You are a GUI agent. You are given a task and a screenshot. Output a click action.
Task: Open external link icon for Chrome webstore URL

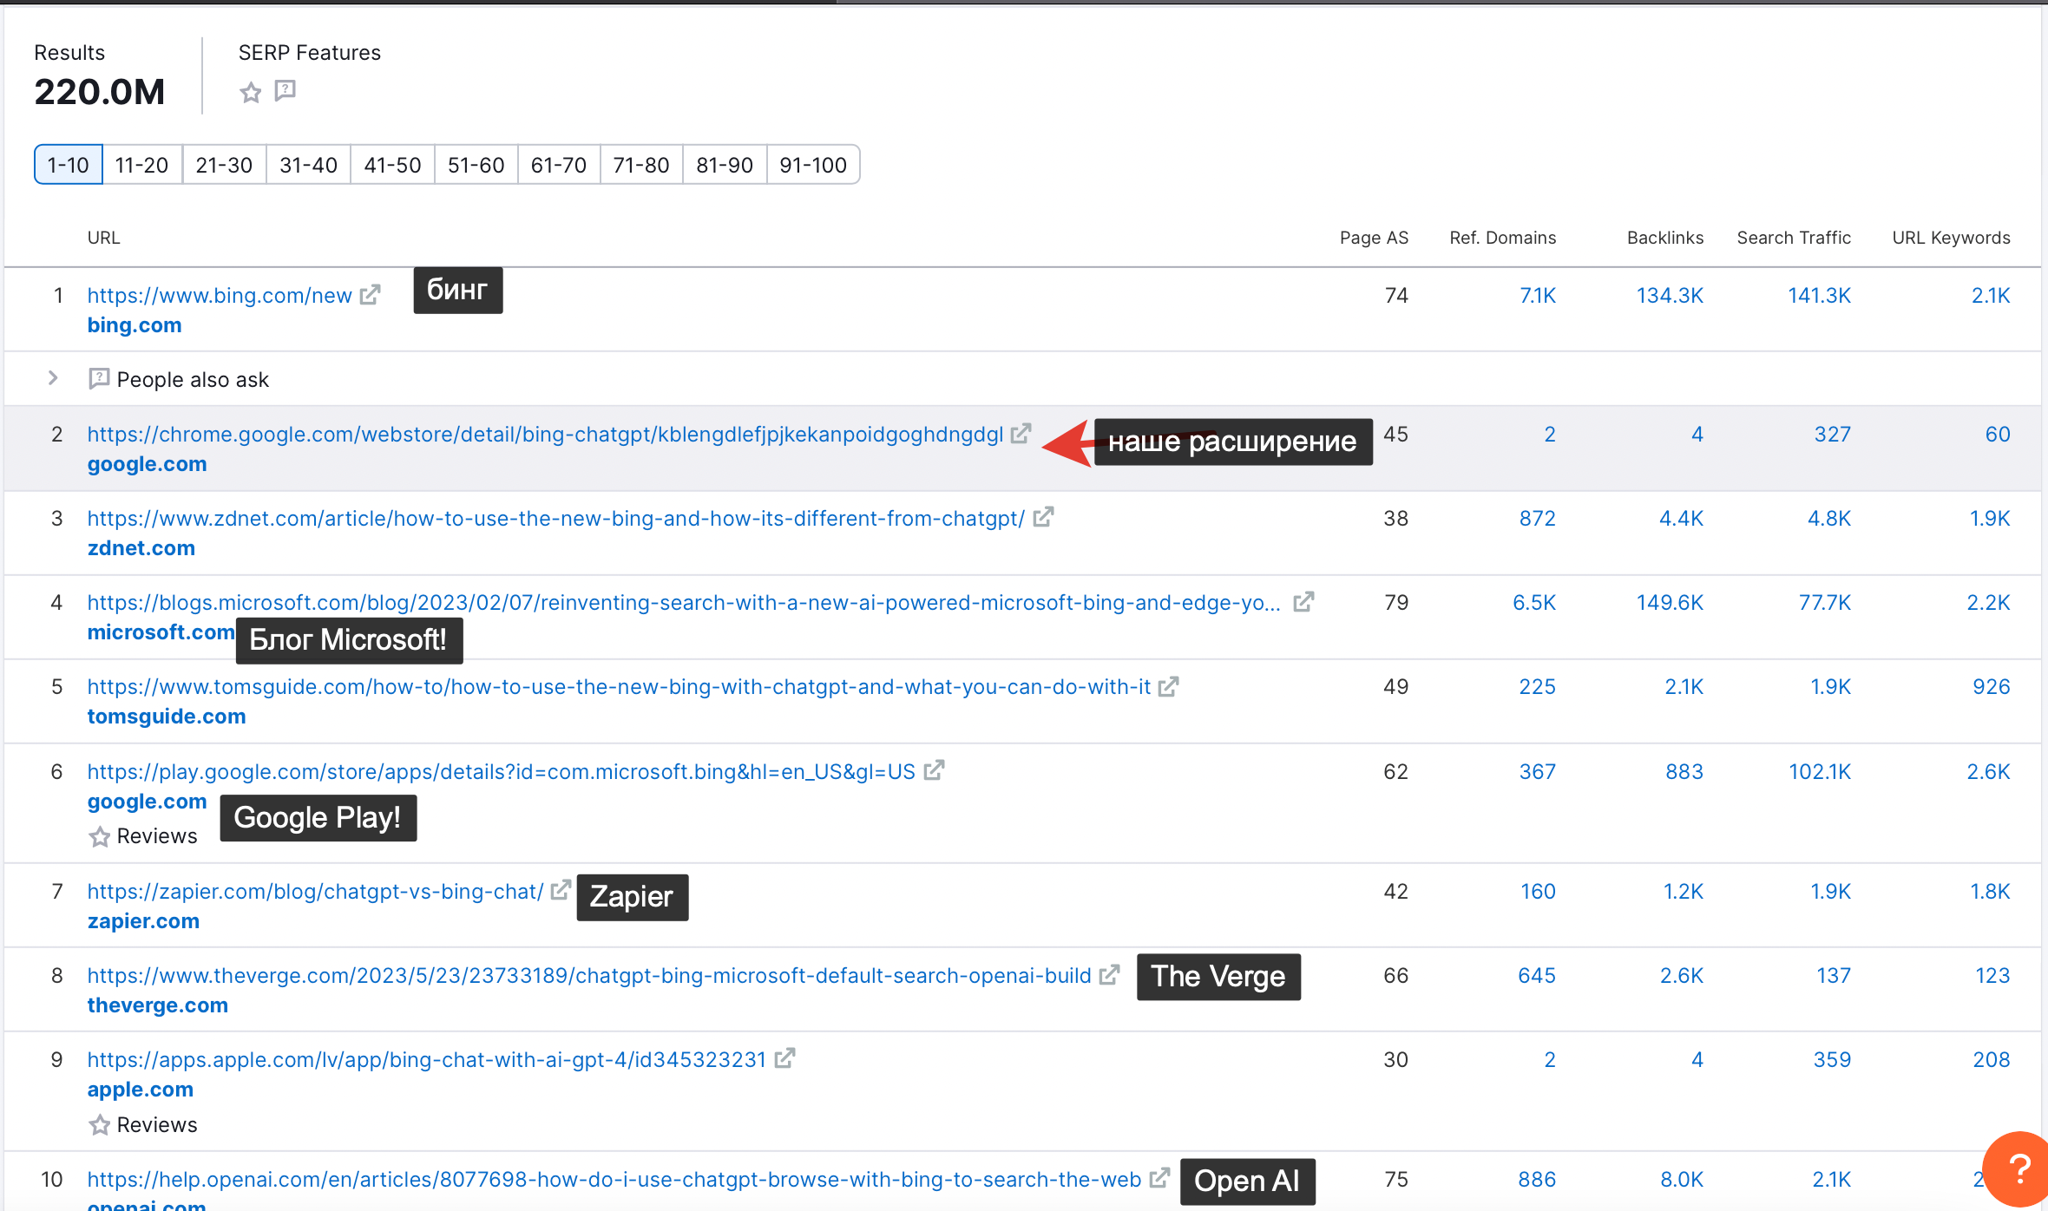pos(1021,433)
